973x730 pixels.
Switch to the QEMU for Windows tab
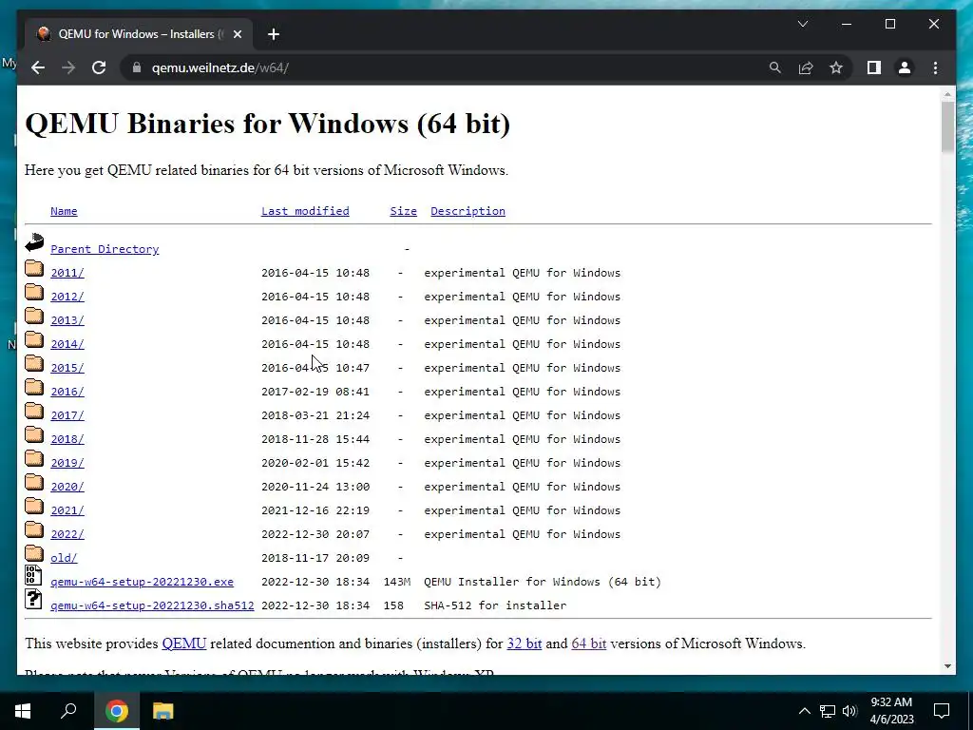click(139, 34)
